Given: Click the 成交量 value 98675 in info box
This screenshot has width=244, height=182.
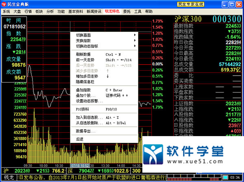Looking at the screenshot, I should click(x=19, y=65).
